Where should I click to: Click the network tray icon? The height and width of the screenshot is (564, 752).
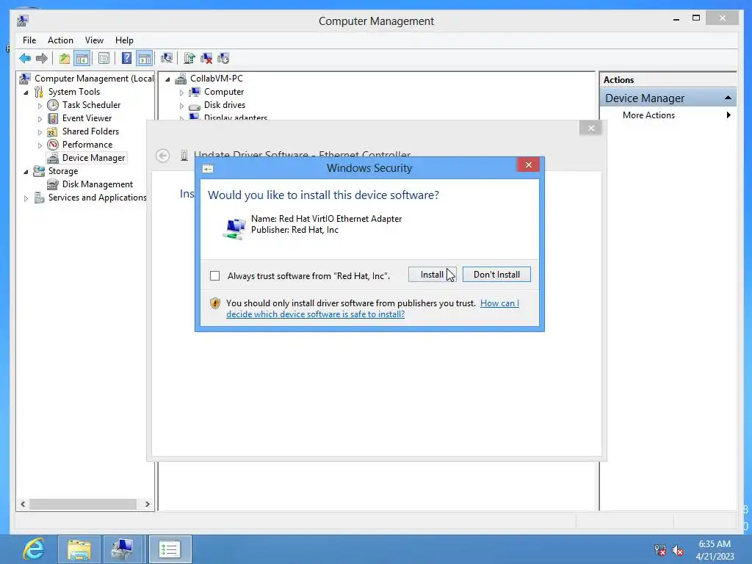click(660, 550)
